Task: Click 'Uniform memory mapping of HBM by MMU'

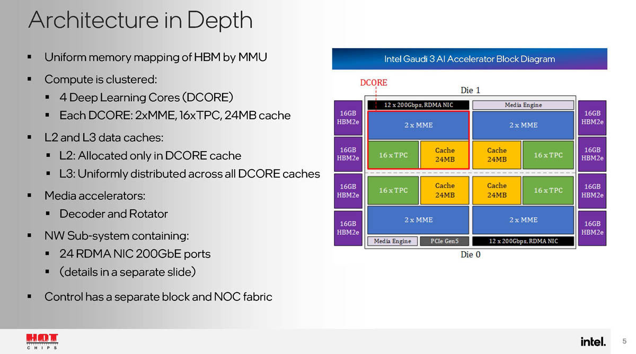Action: [155, 57]
